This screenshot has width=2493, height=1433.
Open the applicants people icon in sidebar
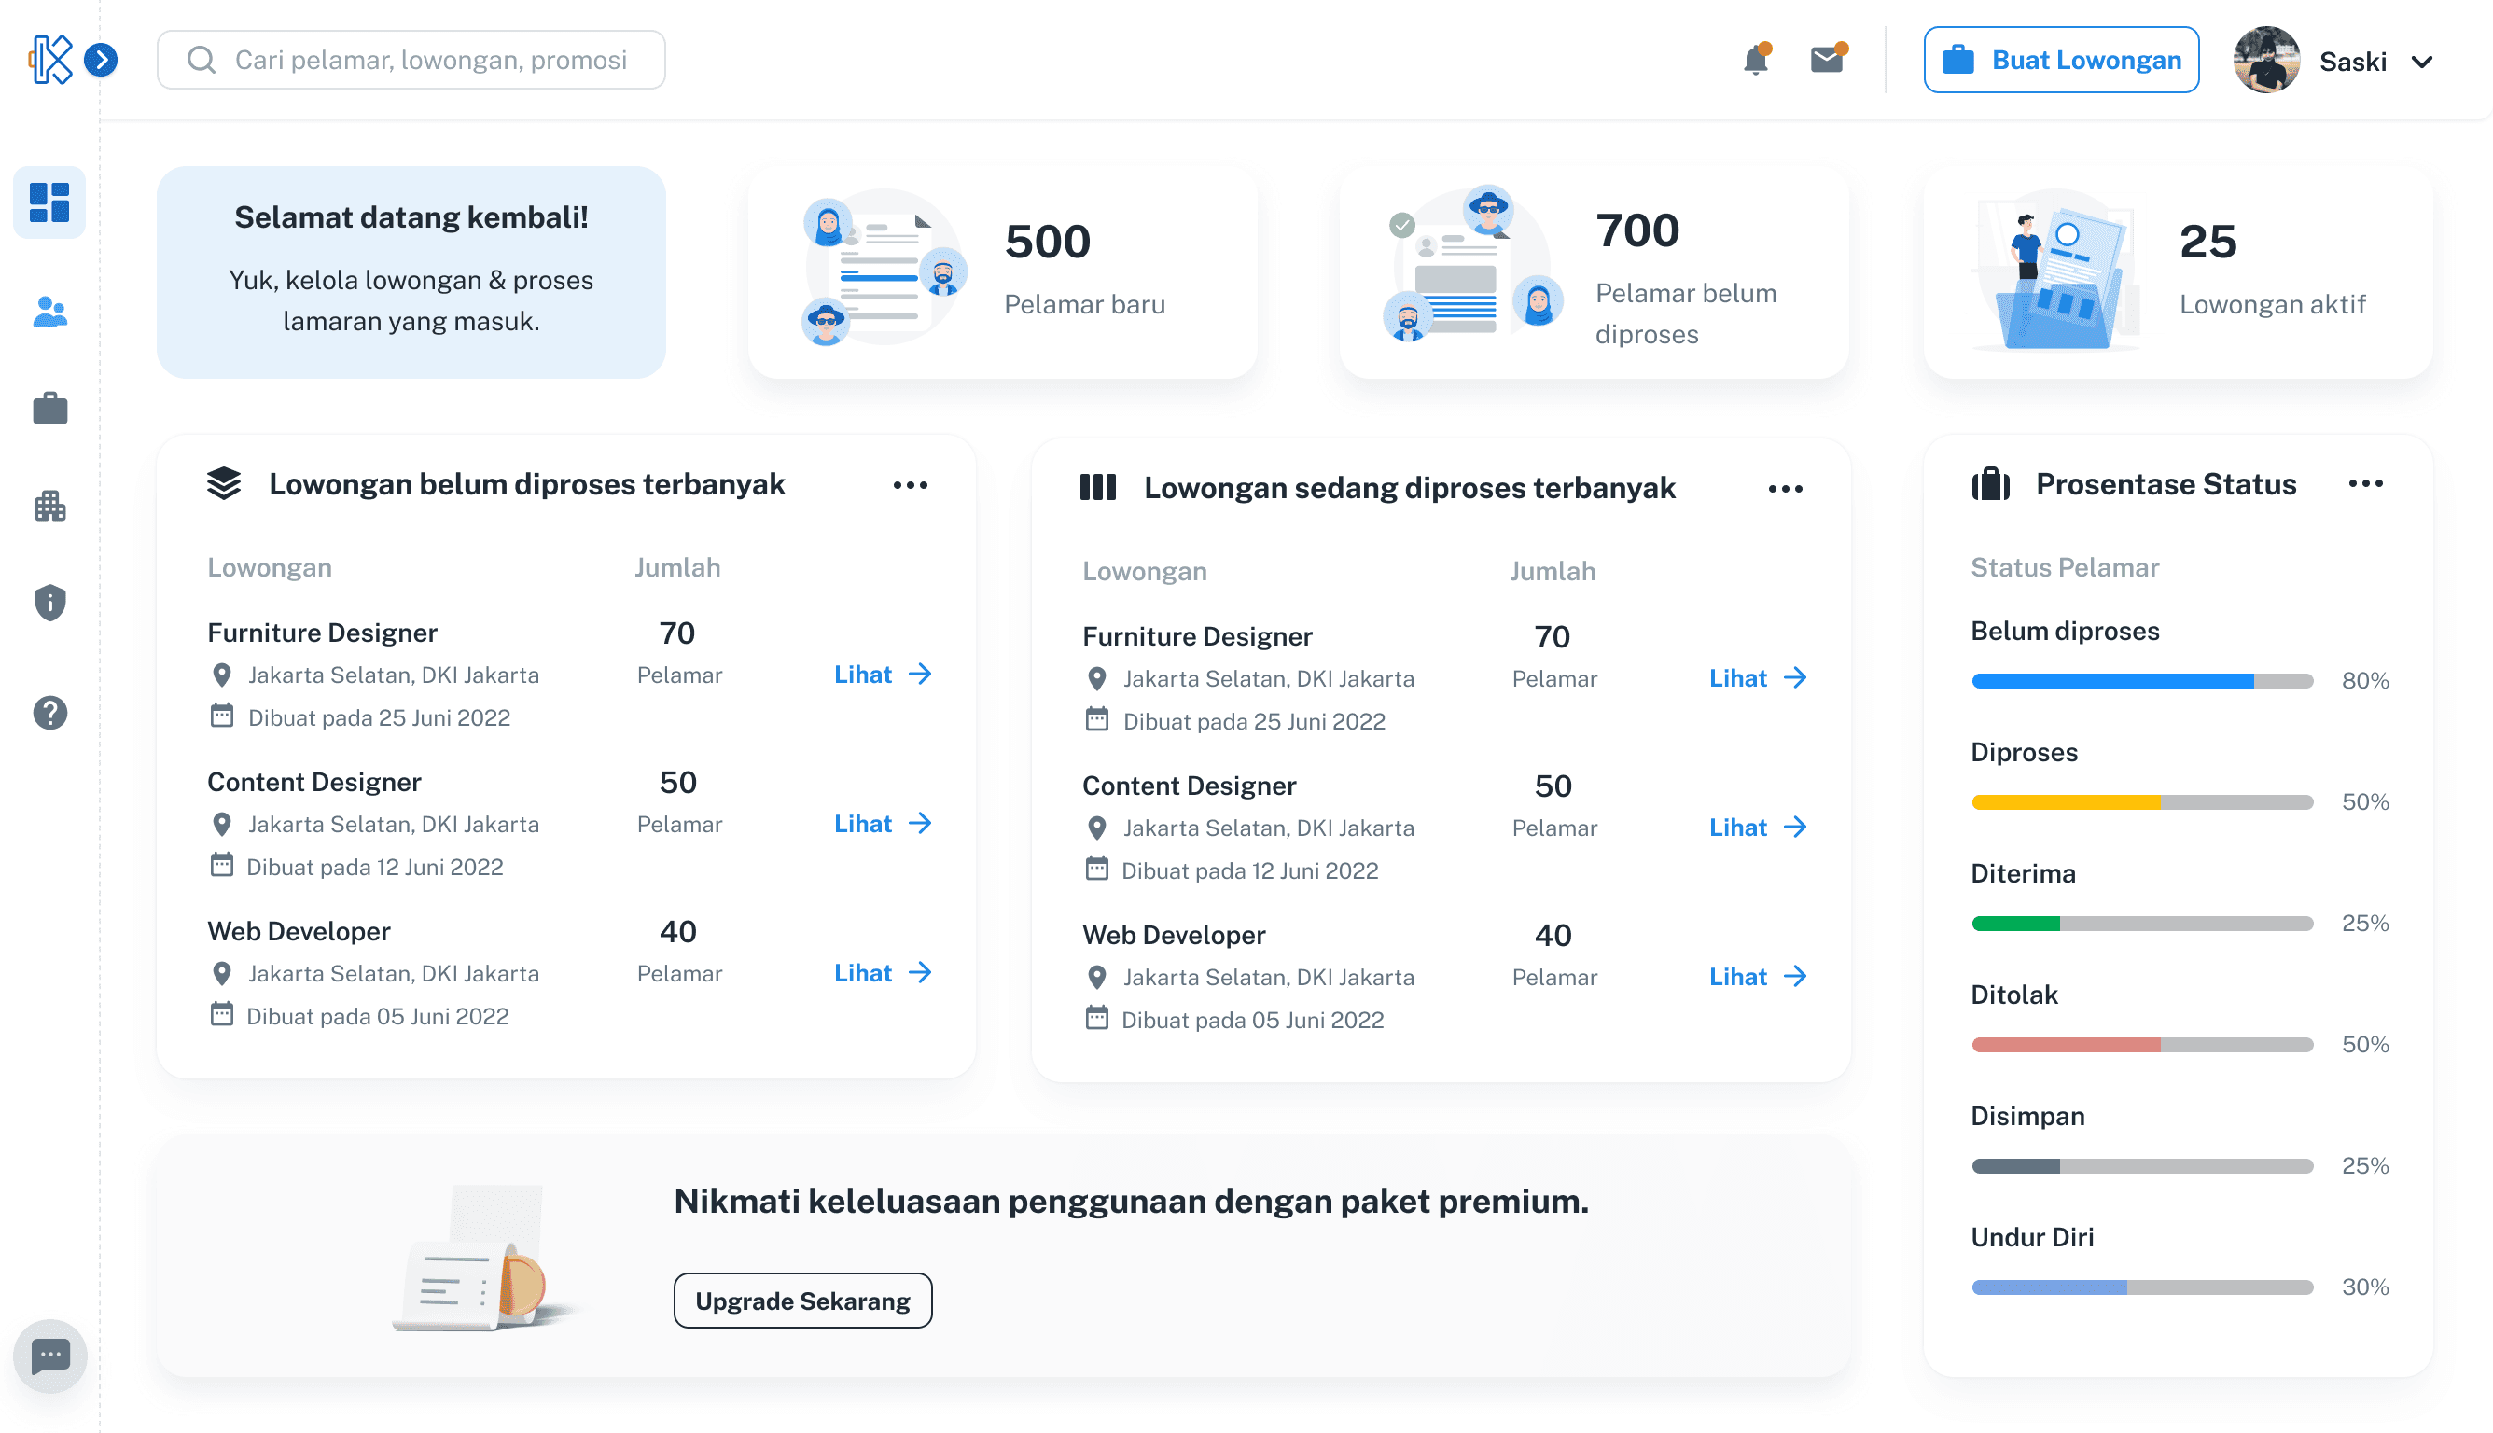(49, 312)
